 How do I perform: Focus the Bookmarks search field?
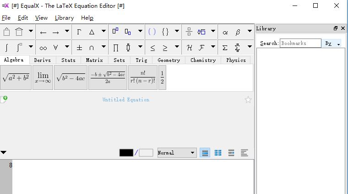(x=300, y=43)
